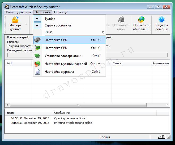Toggle the Строка состояния checkmark option
This screenshot has height=145, width=175.
(x=58, y=25)
